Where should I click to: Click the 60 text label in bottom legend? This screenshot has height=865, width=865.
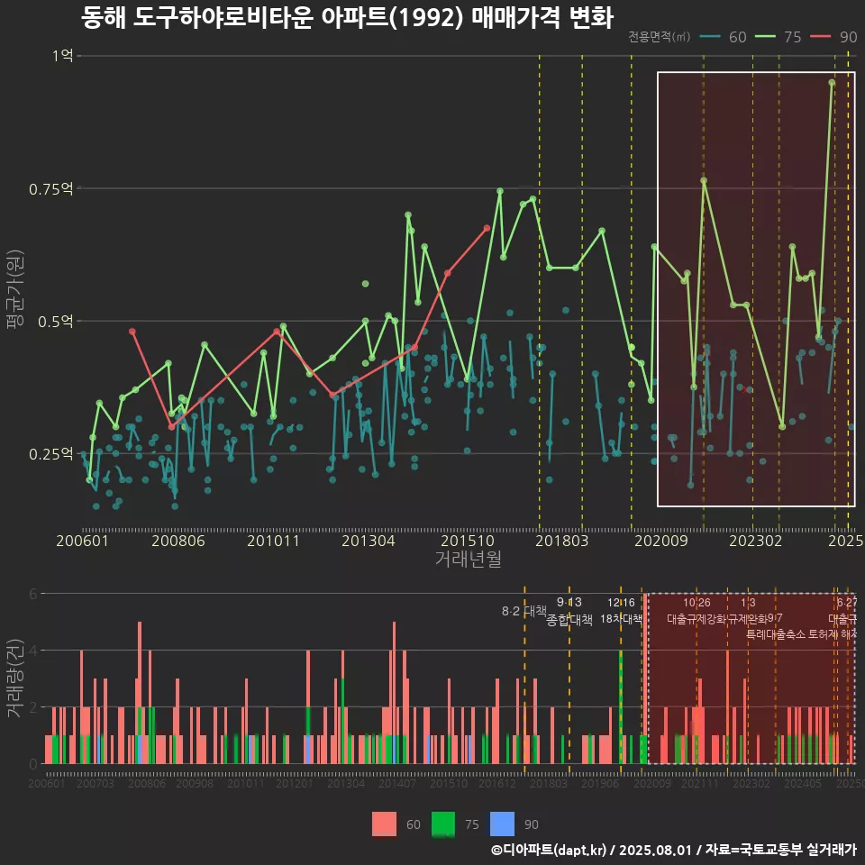(414, 824)
